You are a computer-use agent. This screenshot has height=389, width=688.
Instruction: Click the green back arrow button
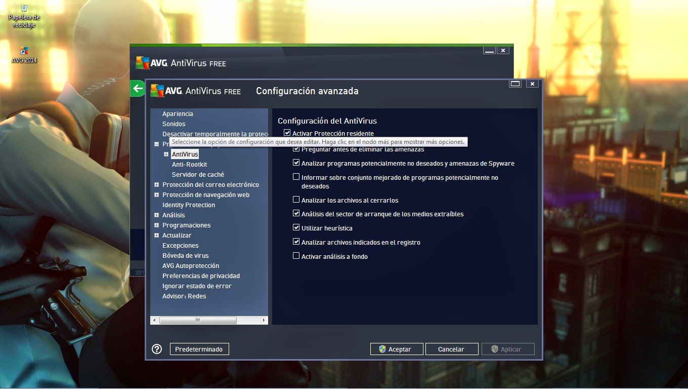click(x=137, y=88)
